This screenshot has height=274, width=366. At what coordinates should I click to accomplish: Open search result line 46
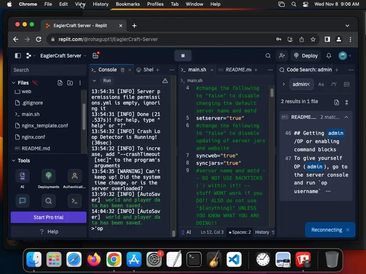316,141
